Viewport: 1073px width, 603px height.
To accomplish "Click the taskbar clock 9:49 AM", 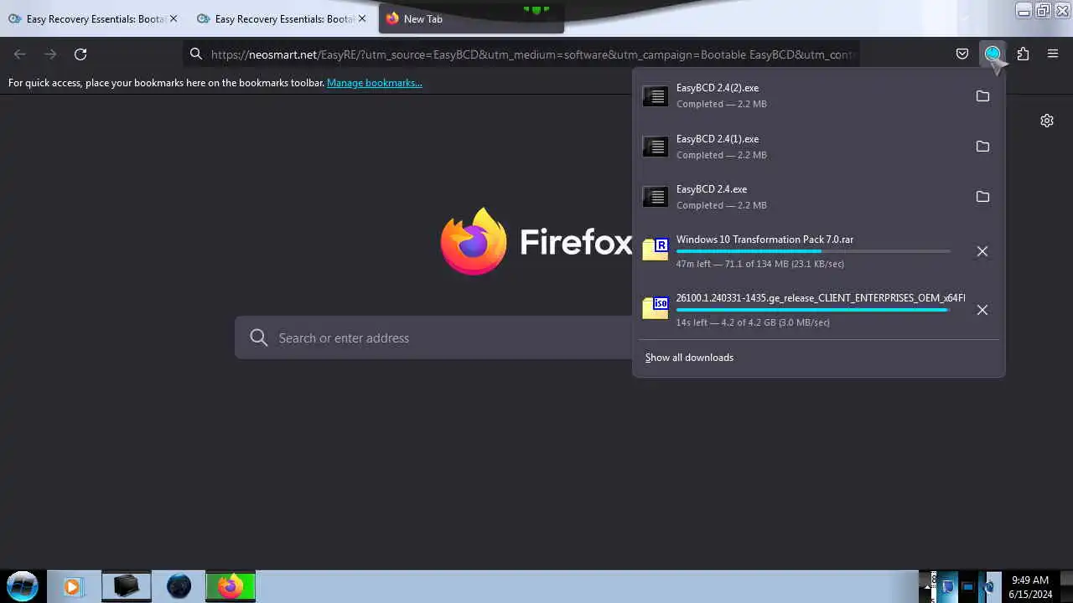I will [x=1030, y=580].
